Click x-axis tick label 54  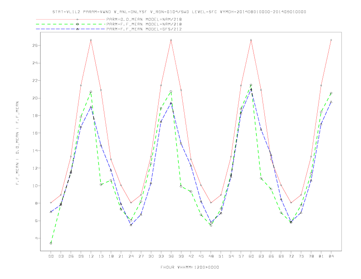tap(231, 256)
